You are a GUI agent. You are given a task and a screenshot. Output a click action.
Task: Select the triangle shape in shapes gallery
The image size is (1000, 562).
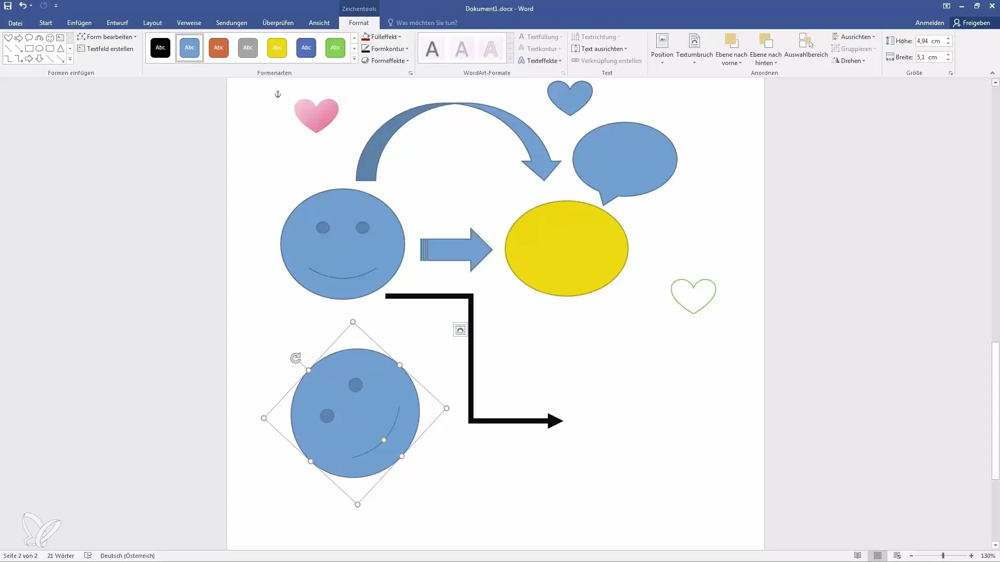60,48
